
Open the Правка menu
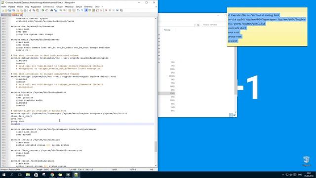(x=11, y=6)
